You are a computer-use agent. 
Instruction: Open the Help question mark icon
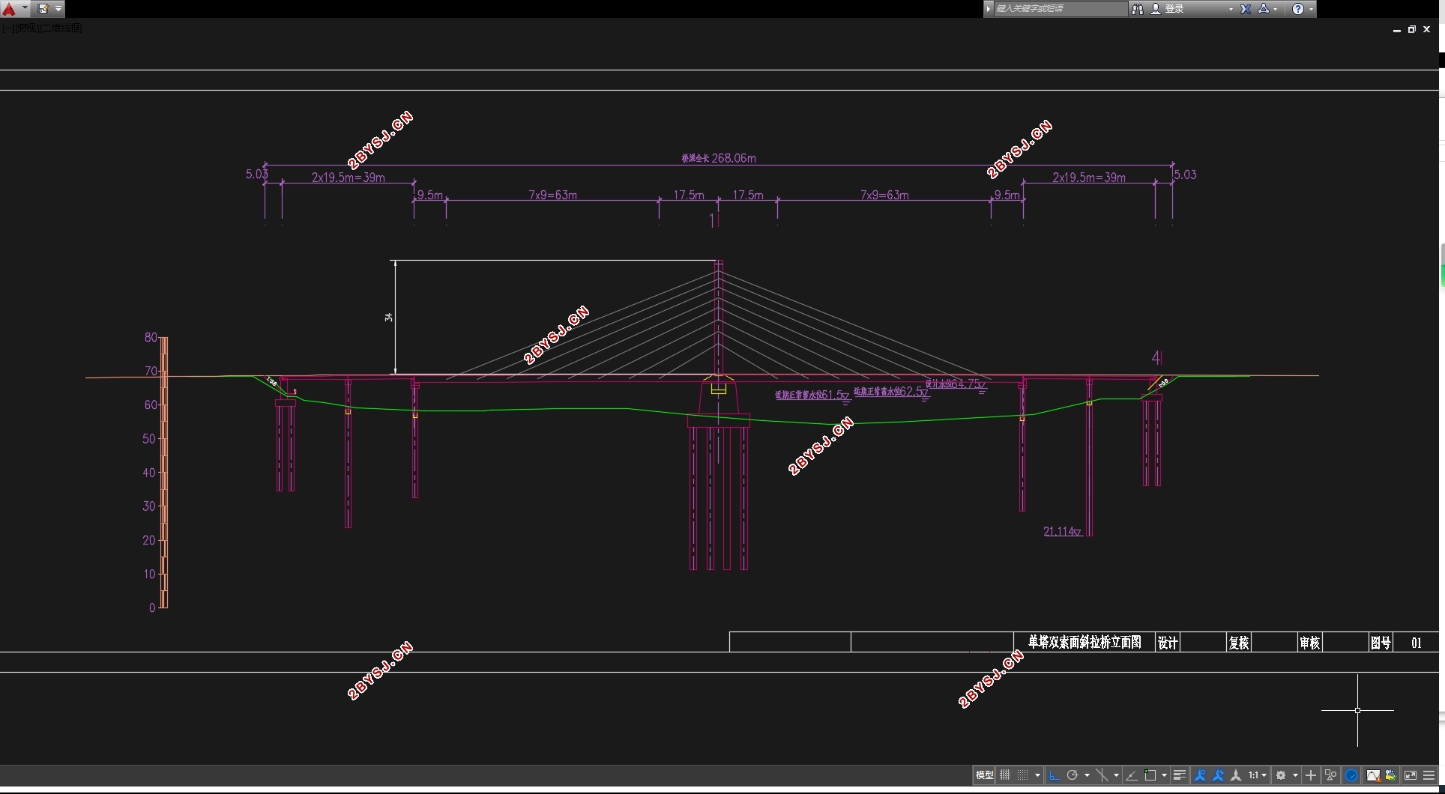1298,9
